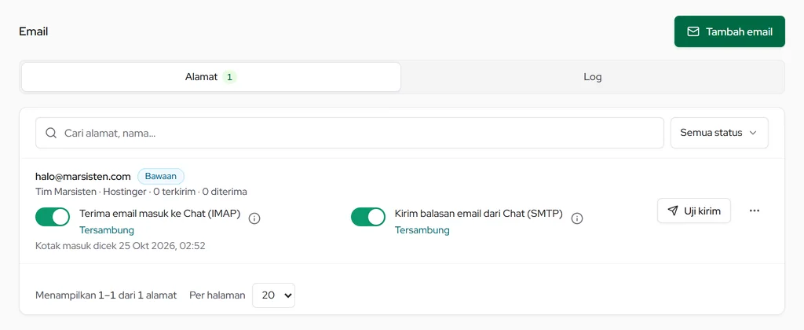
Task: Click the Tambah email button
Action: tap(729, 31)
